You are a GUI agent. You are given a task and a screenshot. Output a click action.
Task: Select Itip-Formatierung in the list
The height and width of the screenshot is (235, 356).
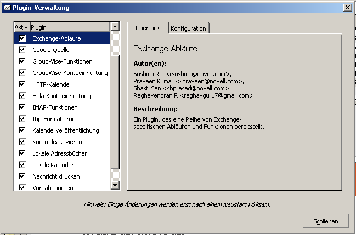[55, 119]
